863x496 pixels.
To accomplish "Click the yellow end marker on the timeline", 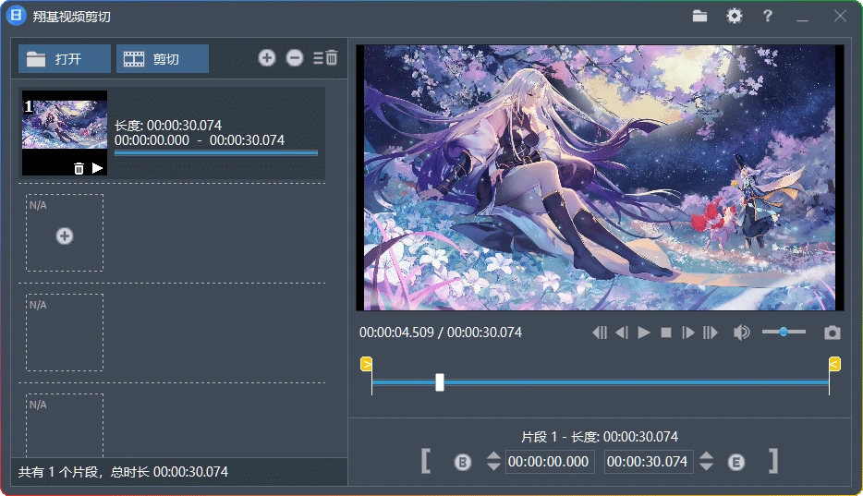I will tap(834, 364).
